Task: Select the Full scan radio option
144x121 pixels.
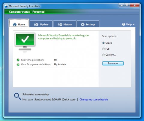Action: pyautogui.click(x=103, y=49)
